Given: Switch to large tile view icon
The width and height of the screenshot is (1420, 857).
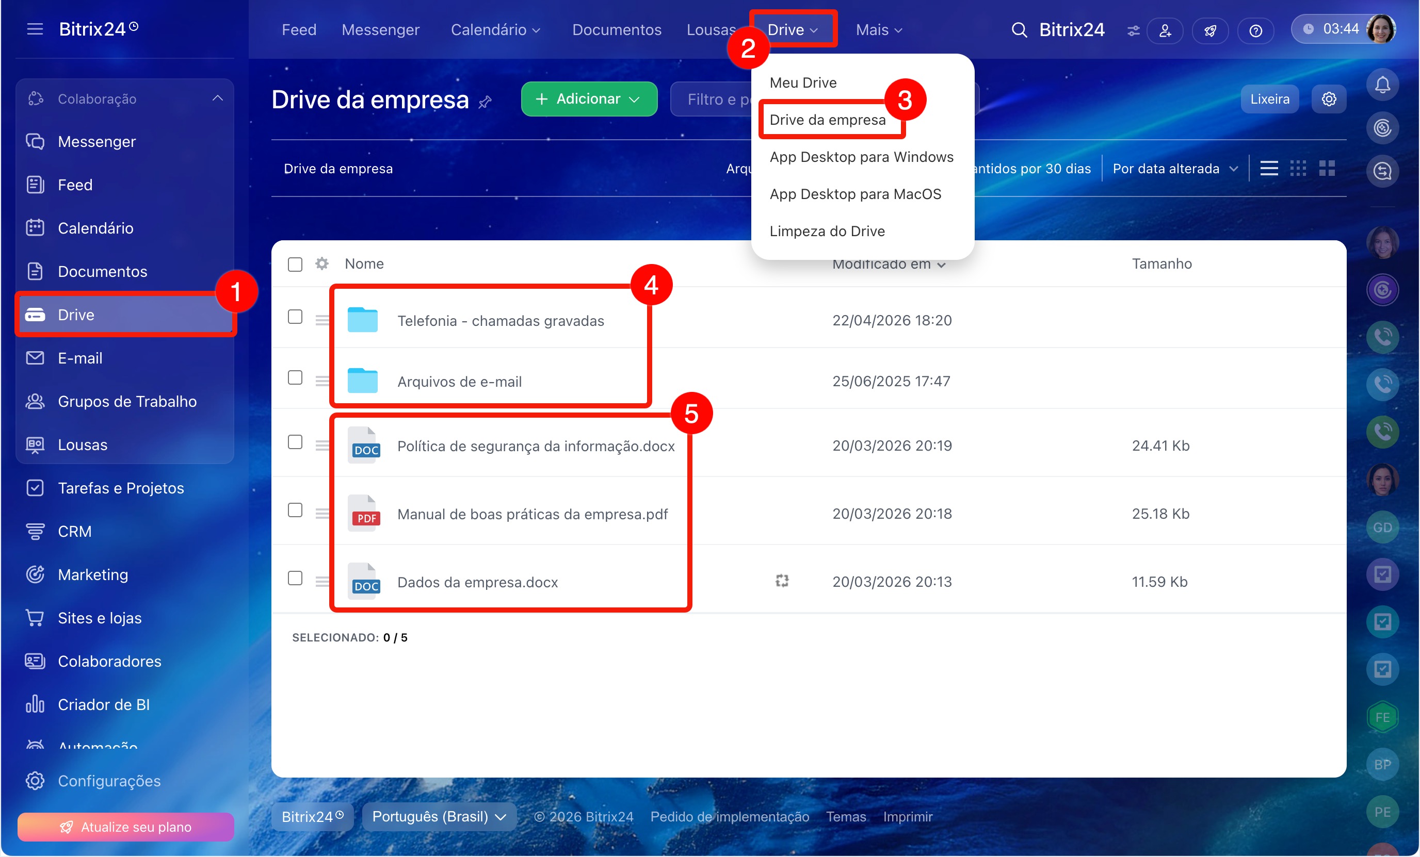Looking at the screenshot, I should click(x=1327, y=168).
